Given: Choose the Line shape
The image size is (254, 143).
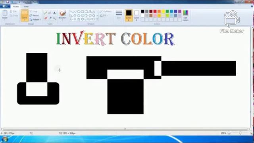Looking at the screenshot, I should (71, 12).
